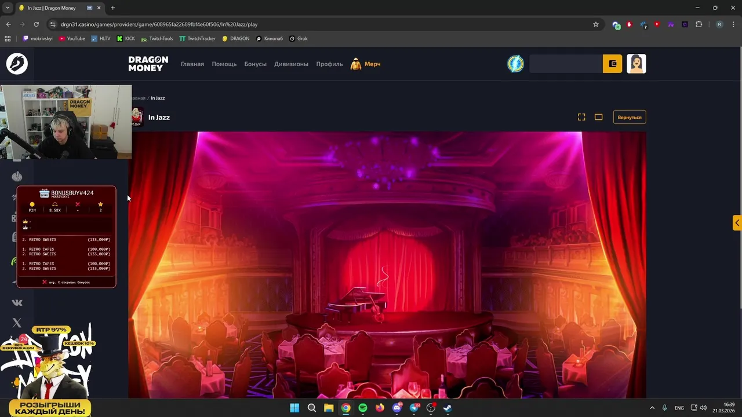The image size is (742, 417).
Task: Open the Grok bookmark
Action: pyautogui.click(x=298, y=38)
